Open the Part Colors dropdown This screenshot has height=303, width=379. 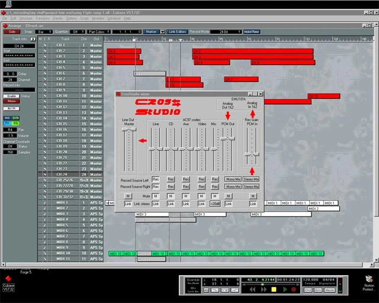pyautogui.click(x=99, y=31)
